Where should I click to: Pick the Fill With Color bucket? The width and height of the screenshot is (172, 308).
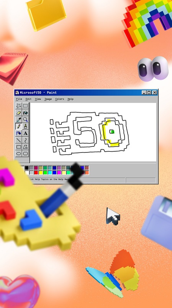pyautogui.click(x=25, y=113)
